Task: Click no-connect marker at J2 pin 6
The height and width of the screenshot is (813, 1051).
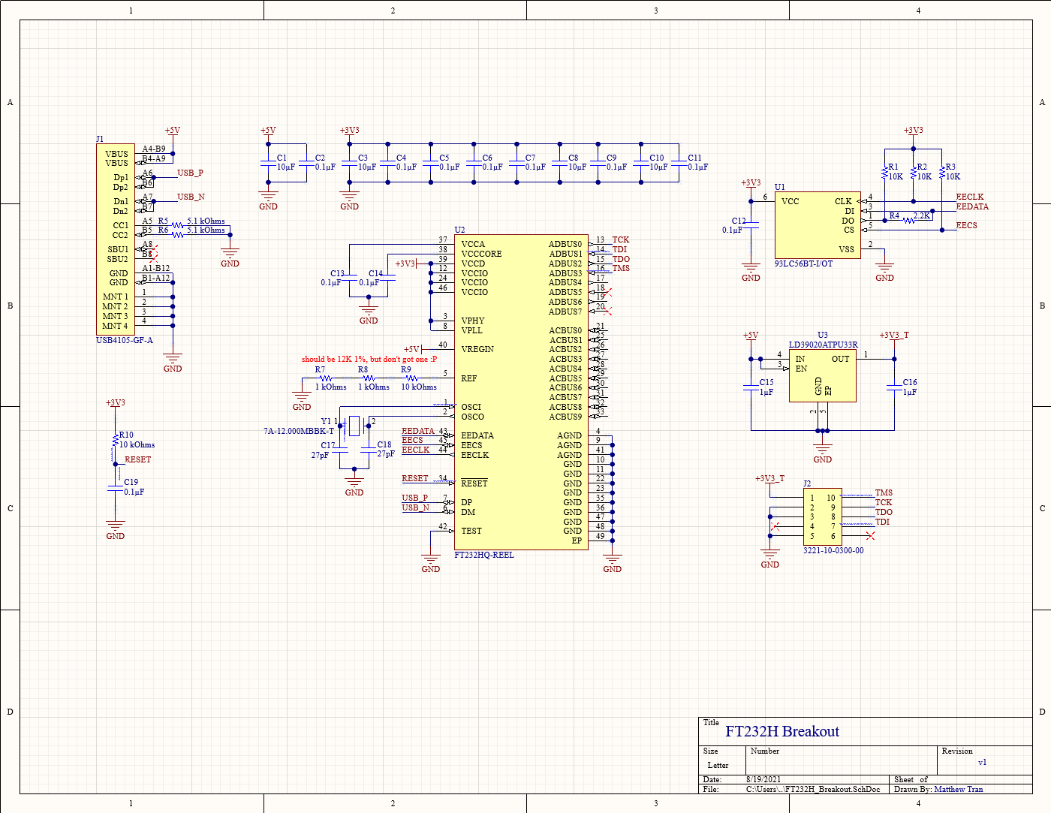Action: (x=870, y=535)
